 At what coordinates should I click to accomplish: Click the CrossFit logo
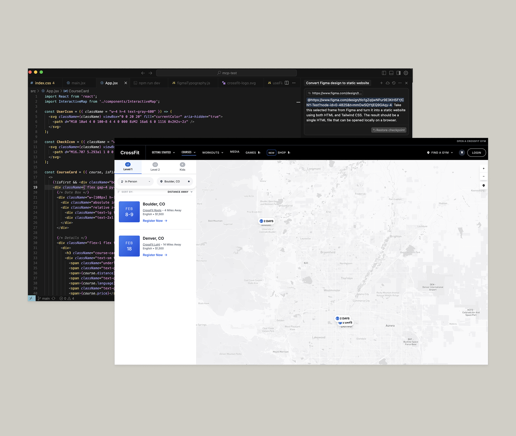coord(130,153)
